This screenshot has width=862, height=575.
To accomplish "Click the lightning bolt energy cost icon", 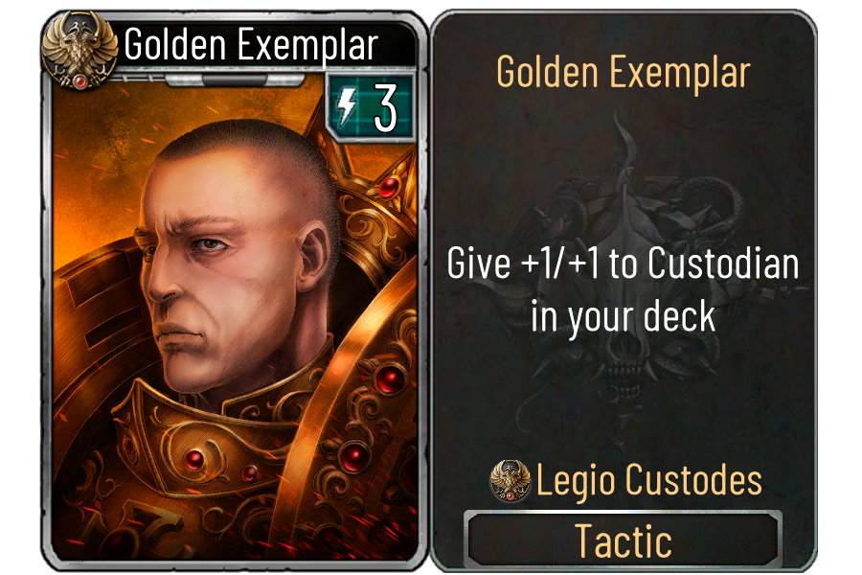I will point(346,106).
